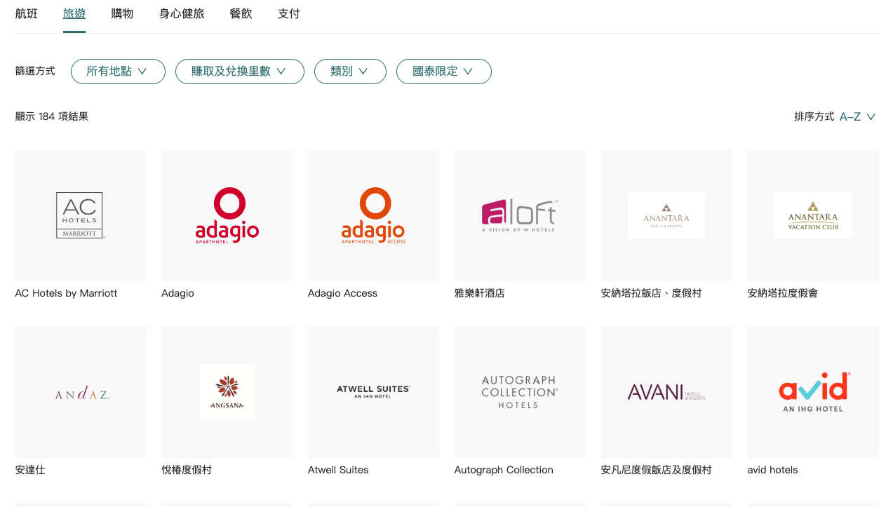Click the 雅樂軒酒店 name link
Screen dimensions: 893x507
tap(479, 293)
